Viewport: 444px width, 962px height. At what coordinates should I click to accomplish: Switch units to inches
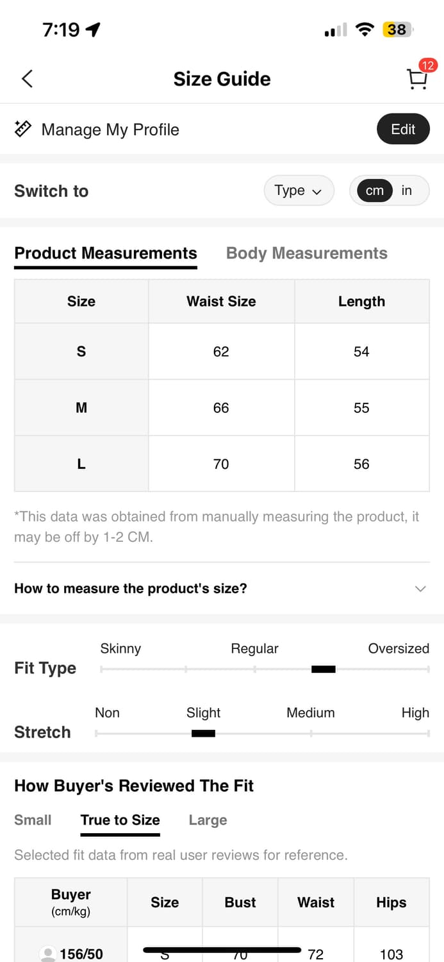tap(407, 190)
